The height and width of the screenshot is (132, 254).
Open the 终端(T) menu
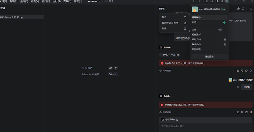(x=67, y=1)
